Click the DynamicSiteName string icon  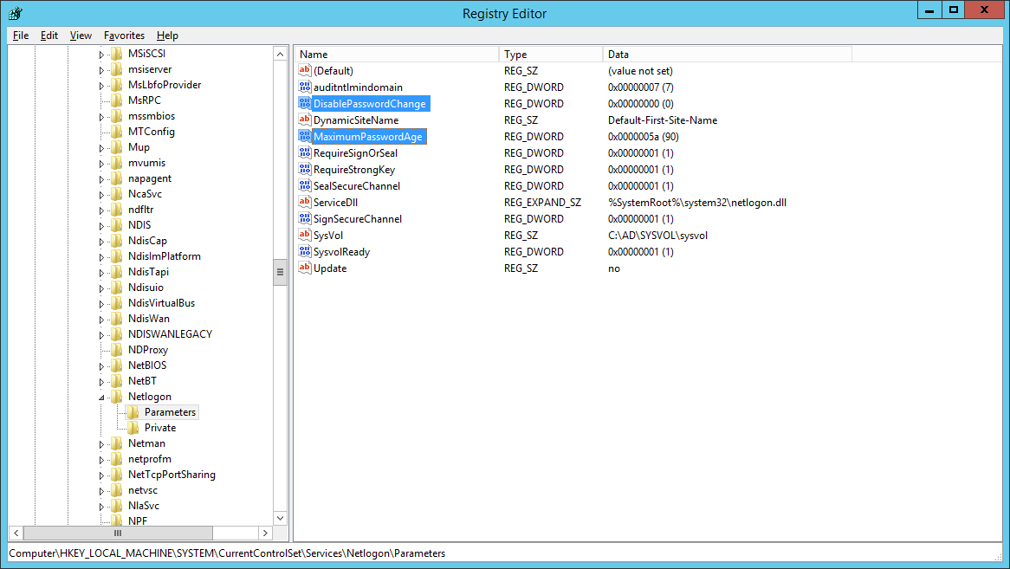[305, 120]
